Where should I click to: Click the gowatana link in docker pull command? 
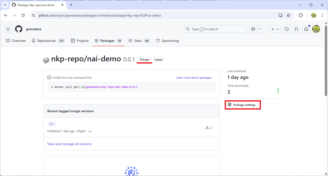(93, 87)
